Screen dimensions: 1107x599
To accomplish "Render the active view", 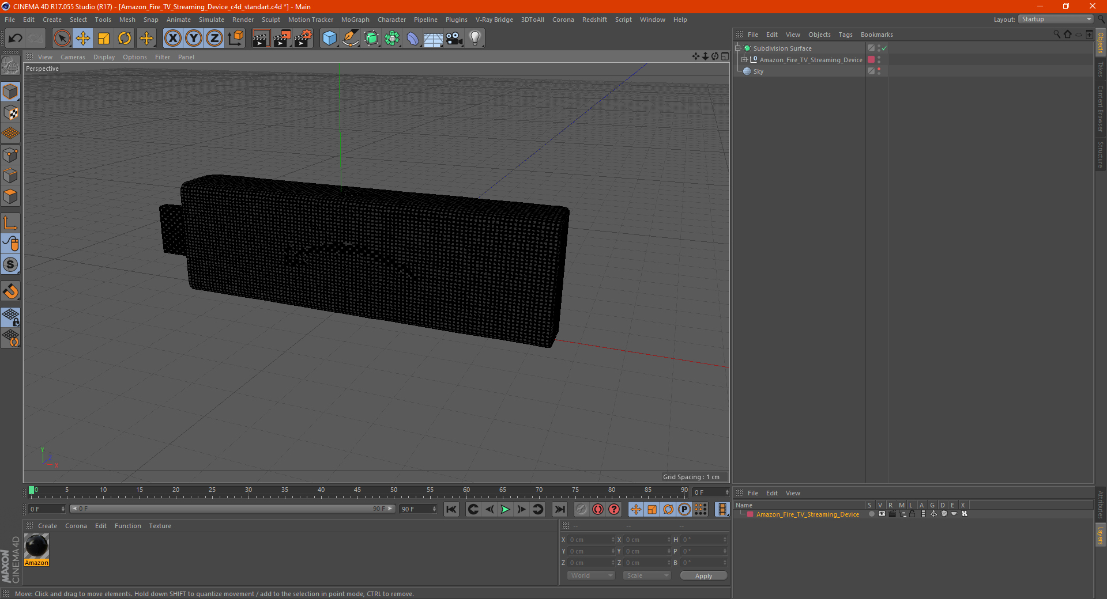I will click(x=261, y=39).
